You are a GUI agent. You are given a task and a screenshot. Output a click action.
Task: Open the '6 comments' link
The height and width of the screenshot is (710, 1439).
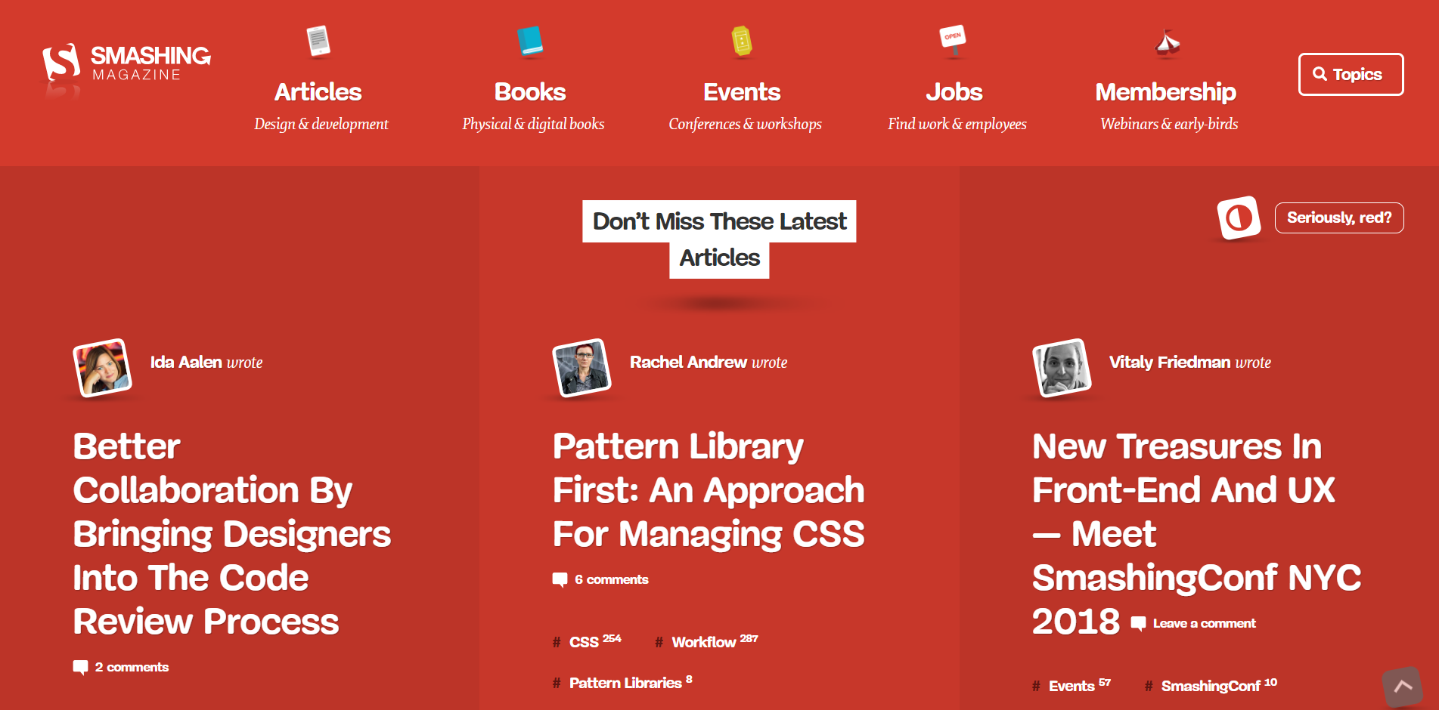coord(611,580)
